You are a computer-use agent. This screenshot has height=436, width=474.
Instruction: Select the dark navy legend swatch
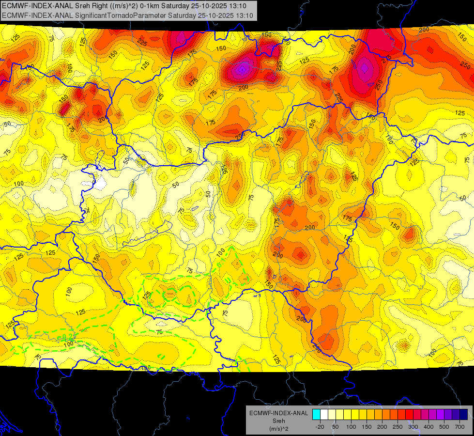pyautogui.click(x=464, y=414)
